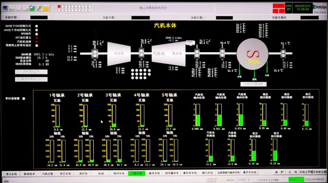Click the 系统状态图 button at bottom right
Screen dimensions: 328x183
(x=320, y=172)
